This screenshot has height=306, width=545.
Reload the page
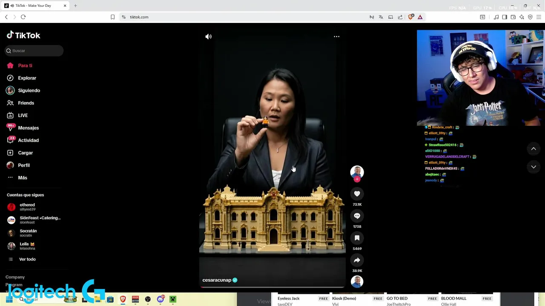point(23,17)
